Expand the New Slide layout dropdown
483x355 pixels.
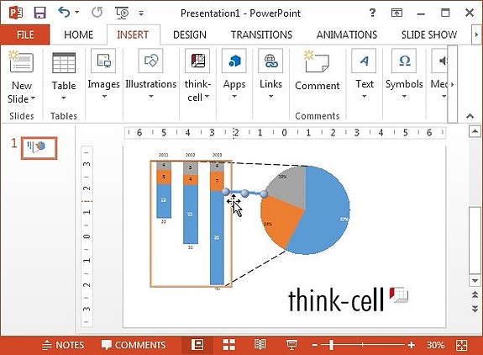[x=33, y=98]
